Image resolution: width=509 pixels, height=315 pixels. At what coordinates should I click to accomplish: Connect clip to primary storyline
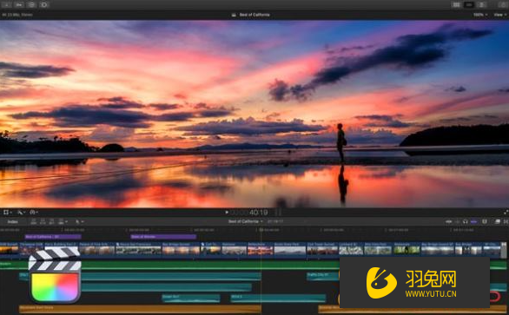click(x=33, y=222)
